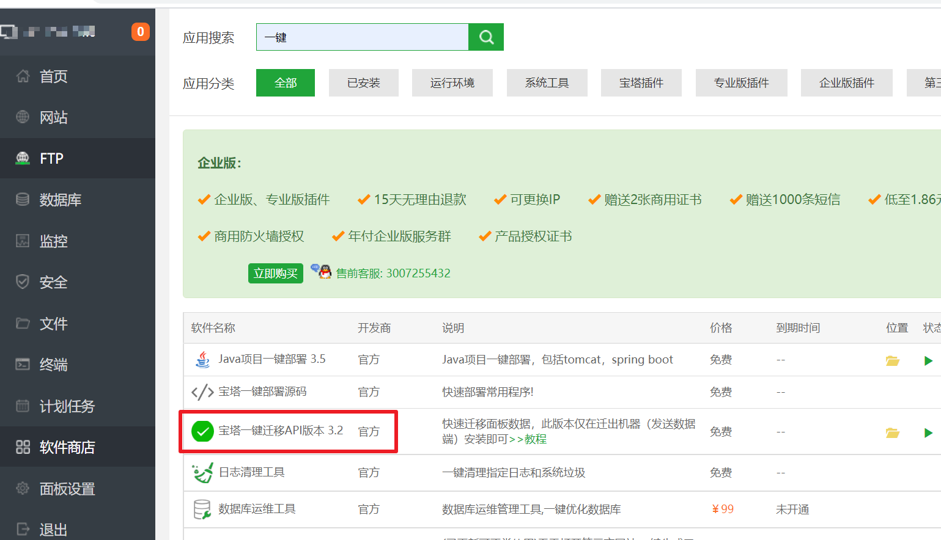Click the green search magnifier button
Screen dimensions: 941x540
[x=485, y=37]
